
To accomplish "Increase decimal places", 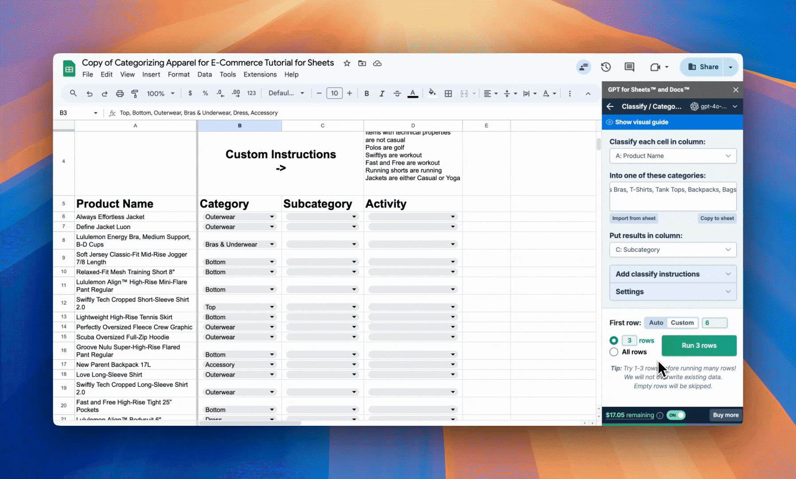I will [x=236, y=93].
